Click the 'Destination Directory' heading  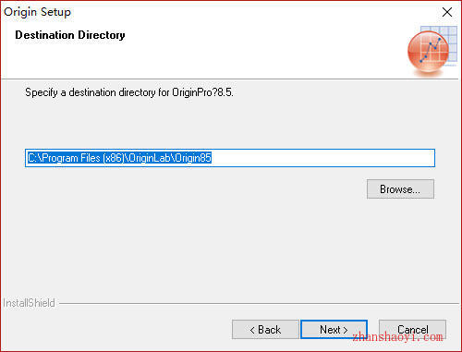tap(70, 35)
